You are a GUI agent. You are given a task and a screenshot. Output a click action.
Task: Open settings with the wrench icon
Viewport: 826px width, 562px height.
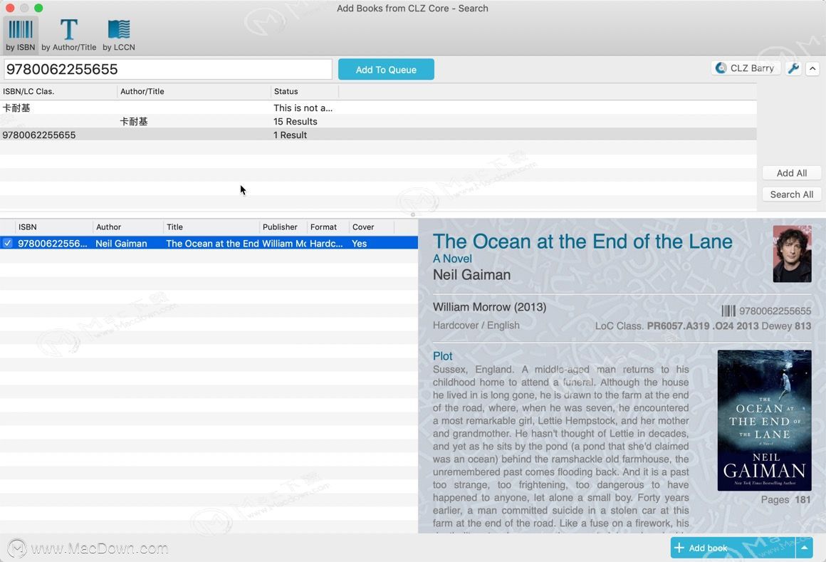pos(793,68)
